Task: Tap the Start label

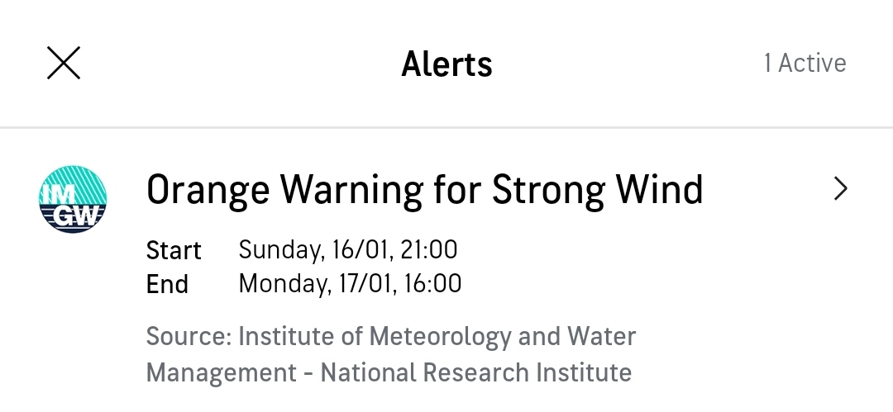Action: tap(174, 250)
